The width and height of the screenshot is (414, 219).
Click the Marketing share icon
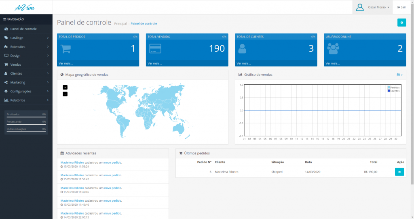click(x=6, y=83)
